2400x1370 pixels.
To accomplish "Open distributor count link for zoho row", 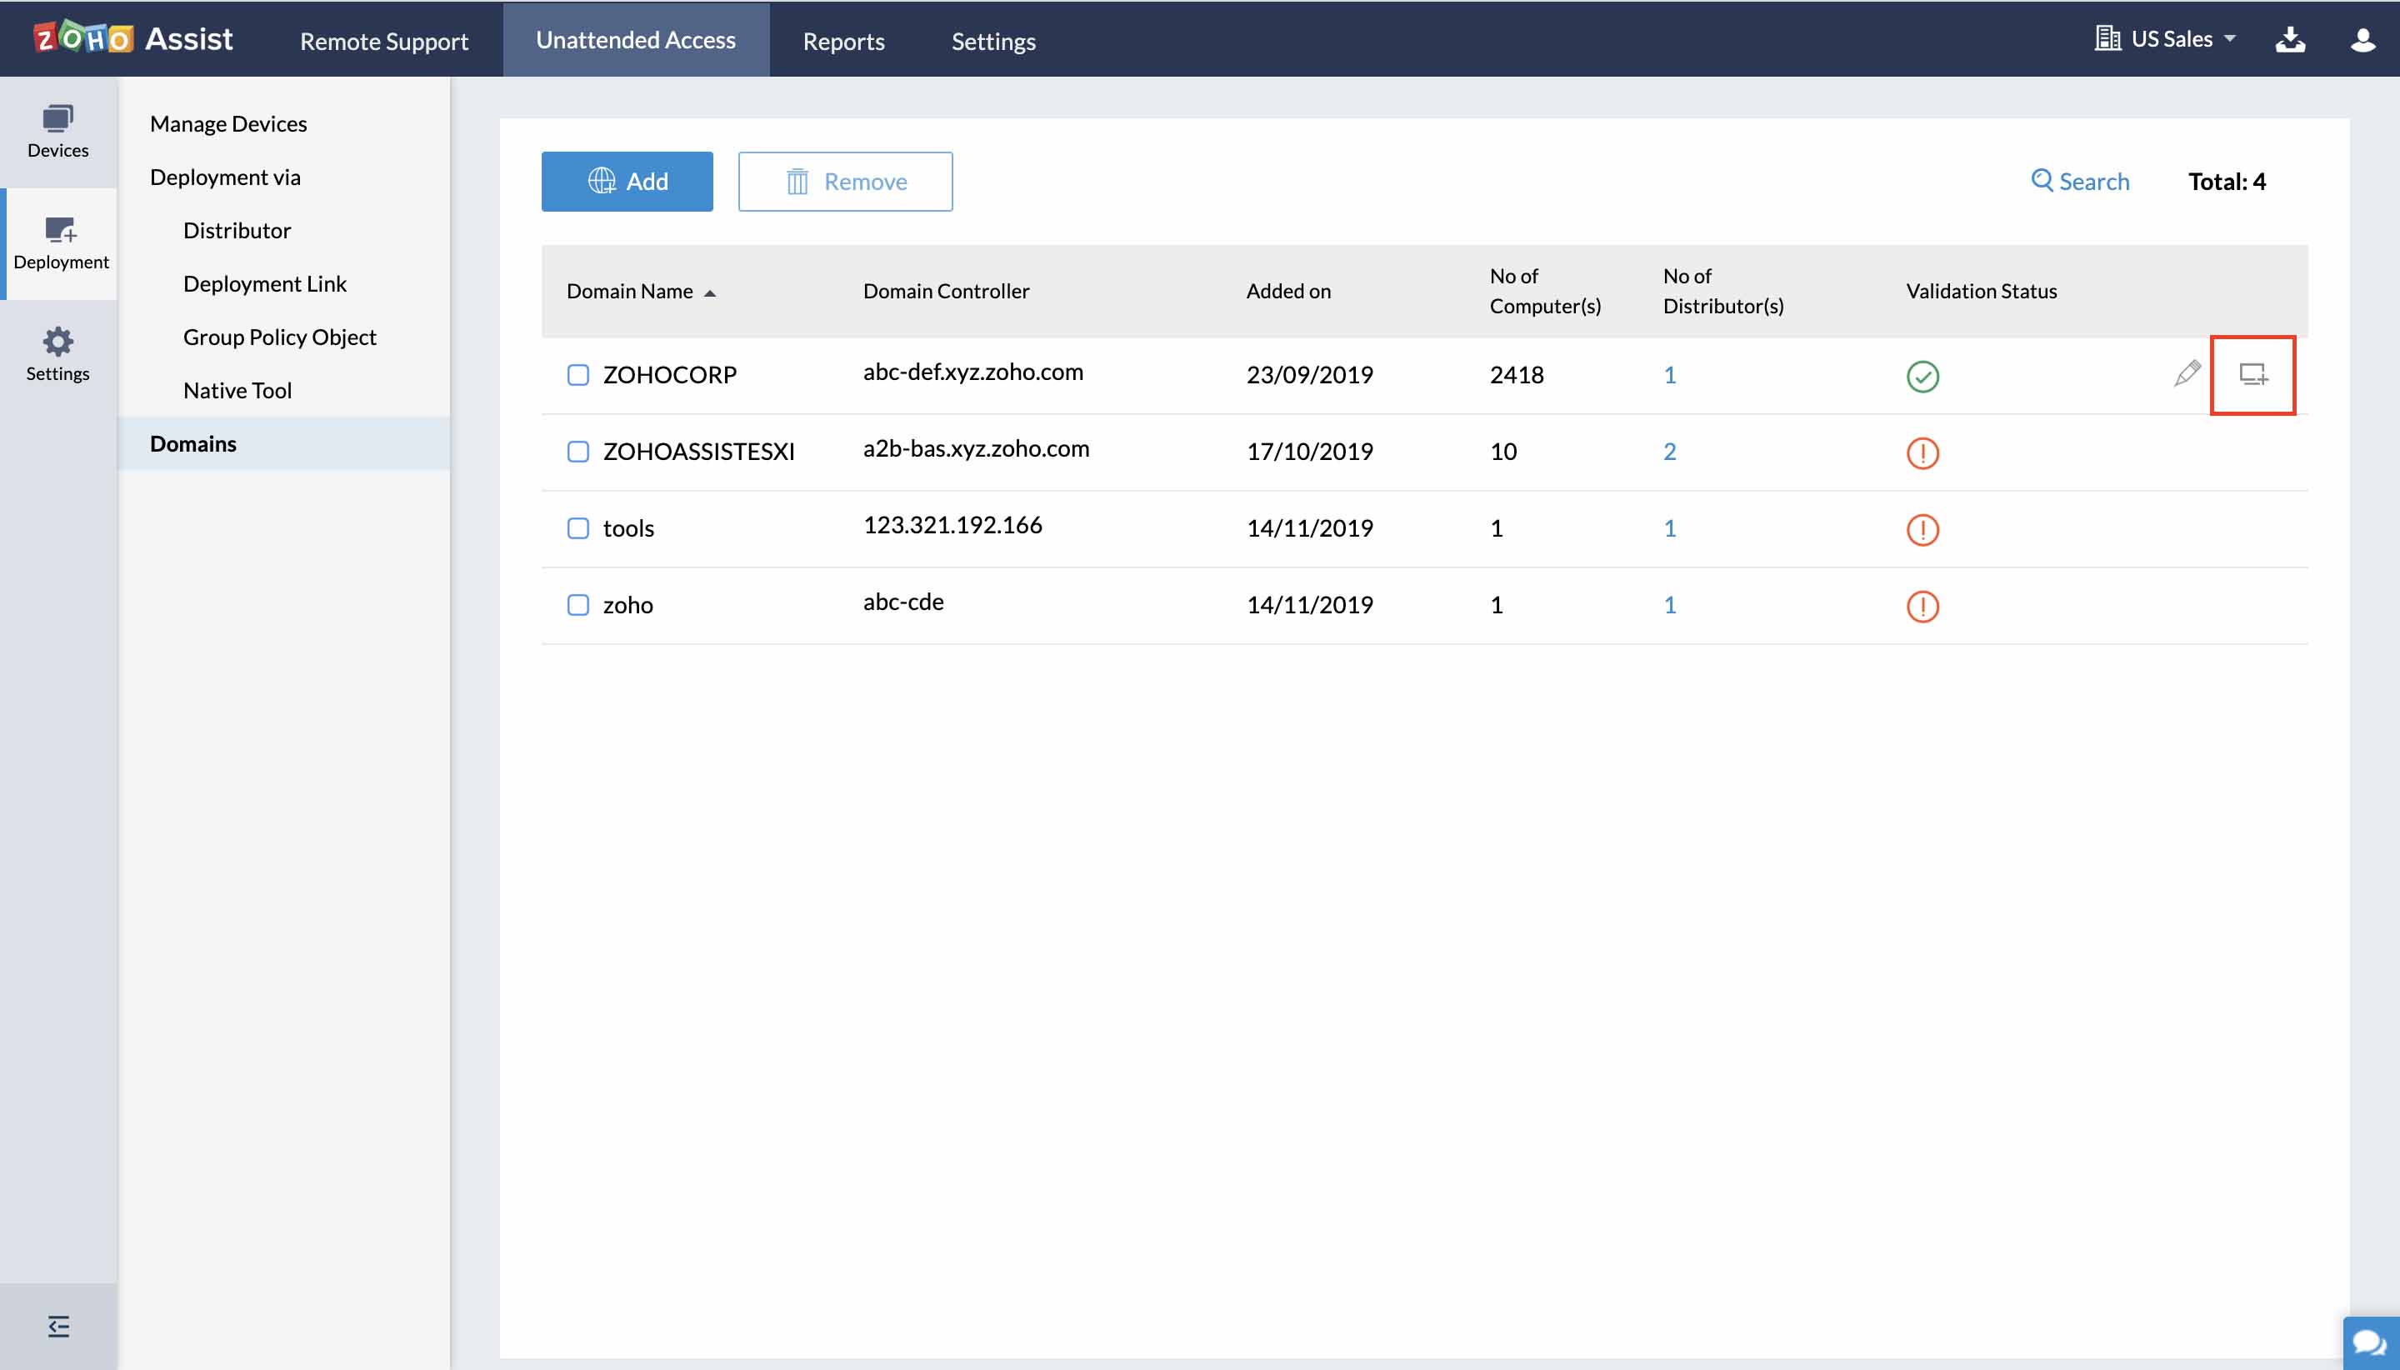I will (x=1669, y=605).
